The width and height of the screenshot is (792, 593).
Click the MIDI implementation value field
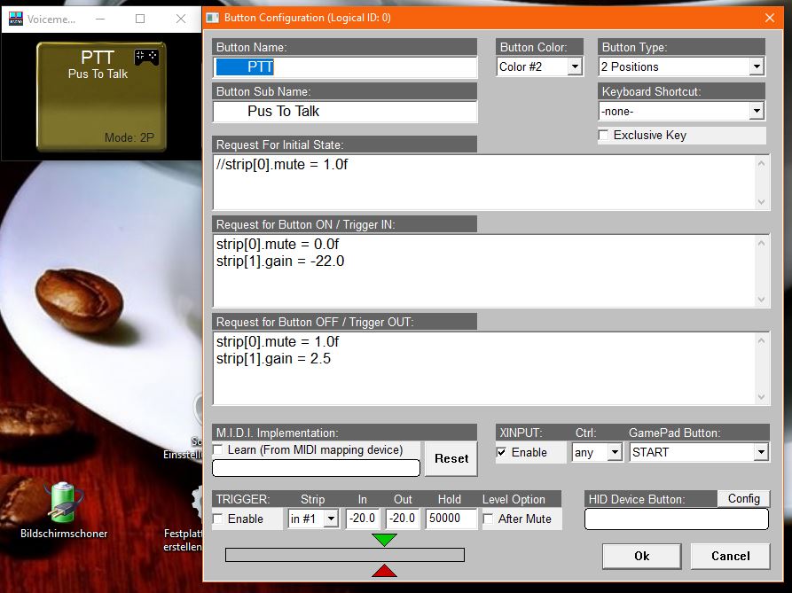point(317,468)
